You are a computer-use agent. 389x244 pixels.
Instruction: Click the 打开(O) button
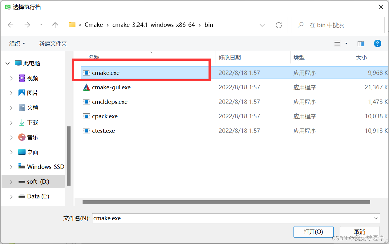[x=313, y=232]
